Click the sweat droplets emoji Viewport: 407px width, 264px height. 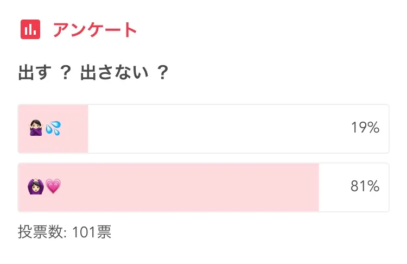tap(53, 129)
